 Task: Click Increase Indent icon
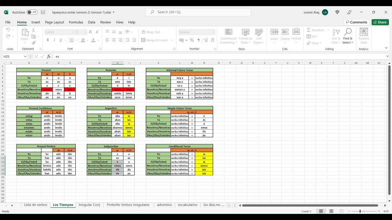134,40
